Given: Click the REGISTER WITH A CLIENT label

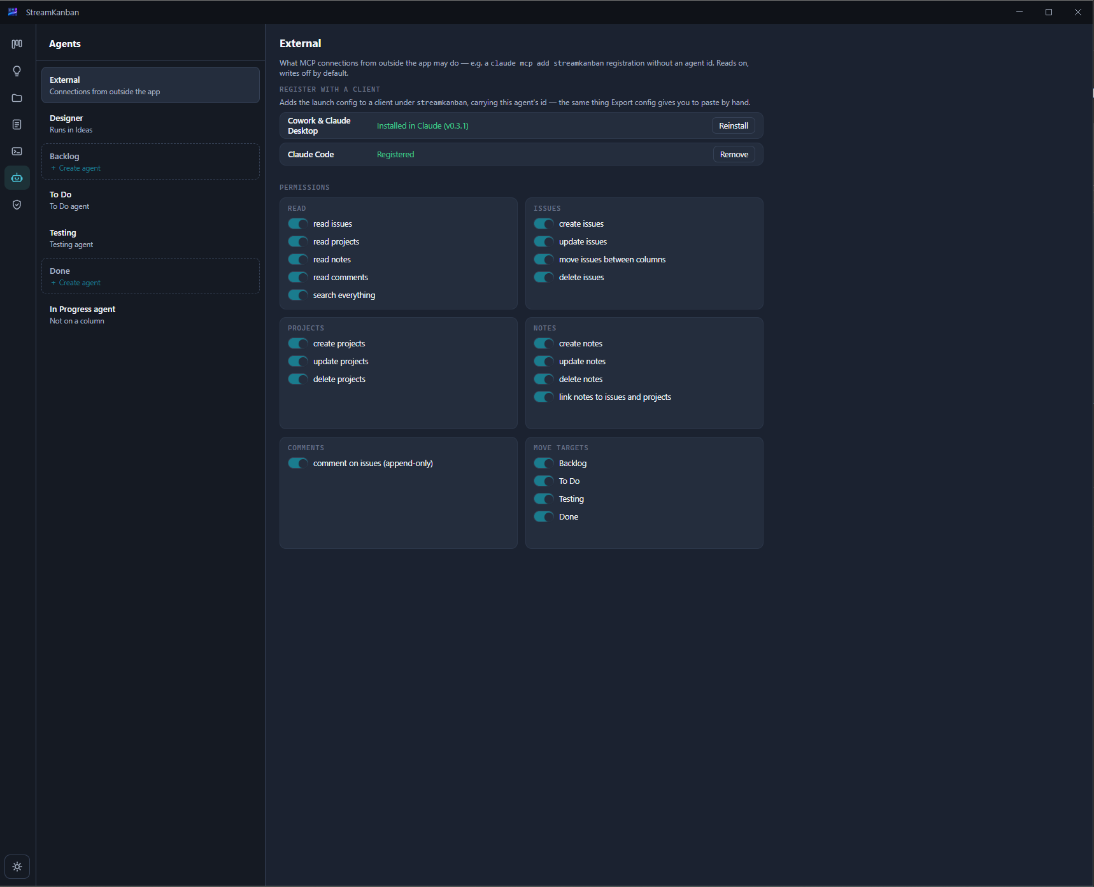Looking at the screenshot, I should tap(330, 89).
